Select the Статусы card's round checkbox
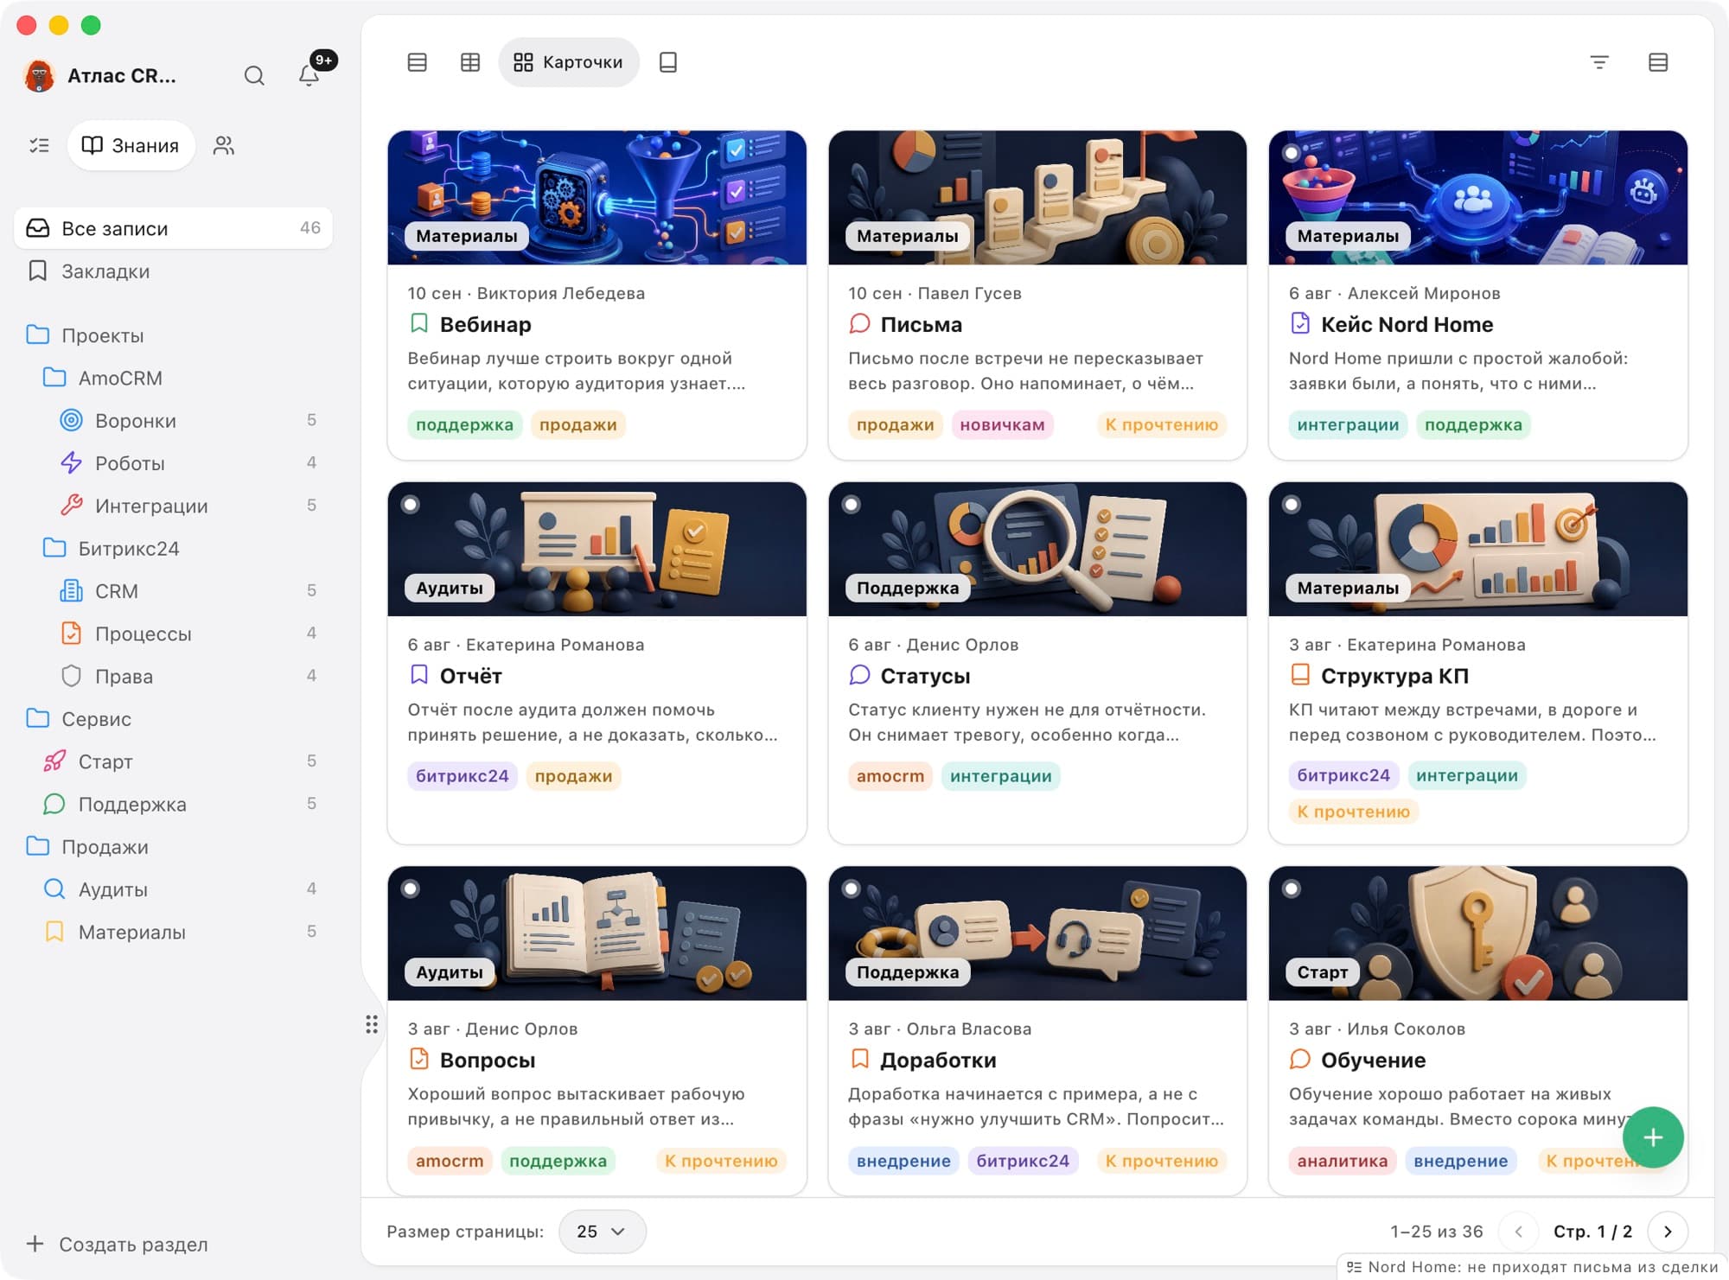 (852, 504)
